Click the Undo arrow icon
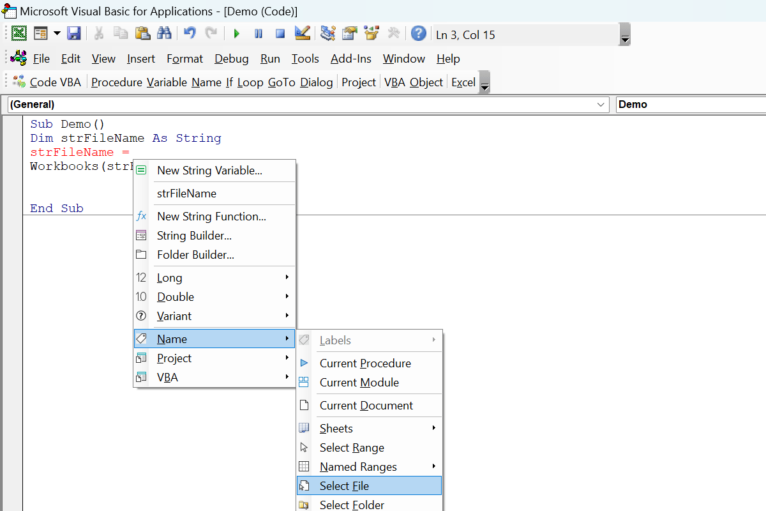 click(x=190, y=34)
